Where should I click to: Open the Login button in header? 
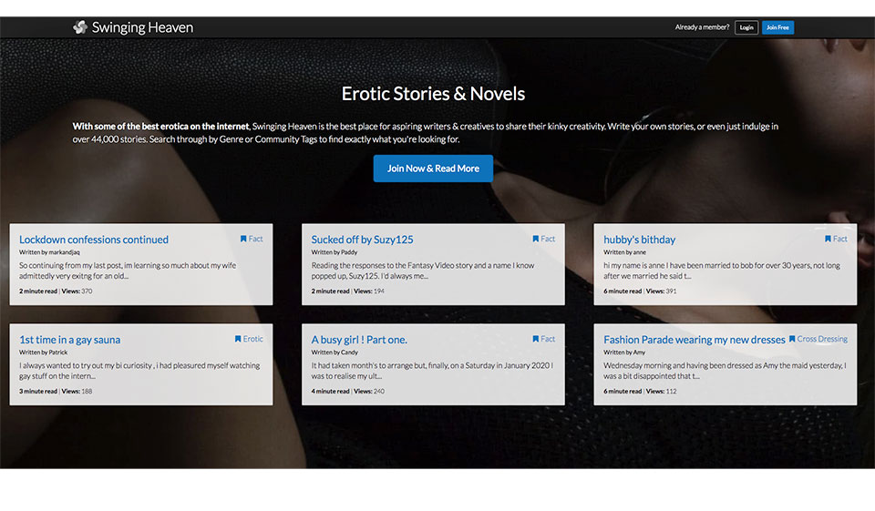click(x=746, y=27)
